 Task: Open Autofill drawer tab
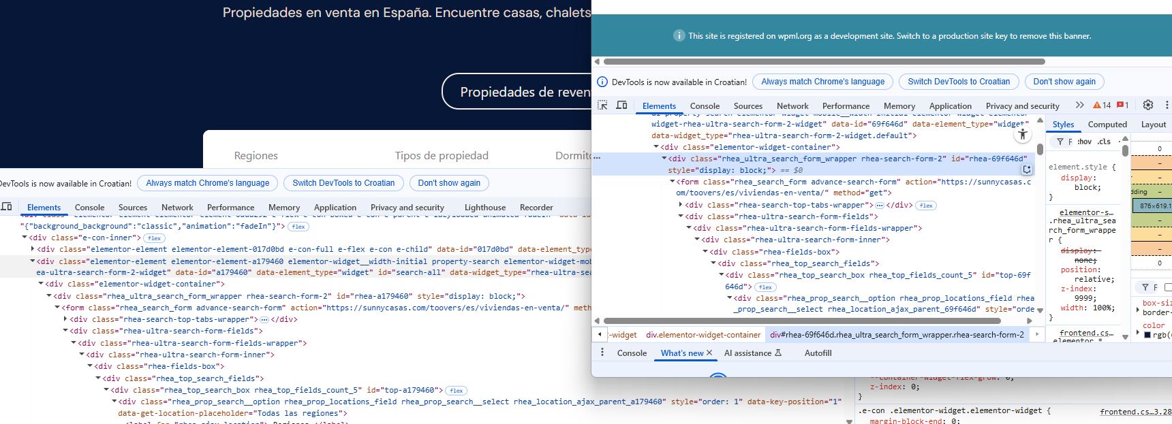[x=818, y=353]
